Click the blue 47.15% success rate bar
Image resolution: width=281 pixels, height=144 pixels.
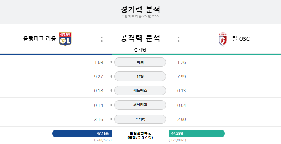pos(82,134)
